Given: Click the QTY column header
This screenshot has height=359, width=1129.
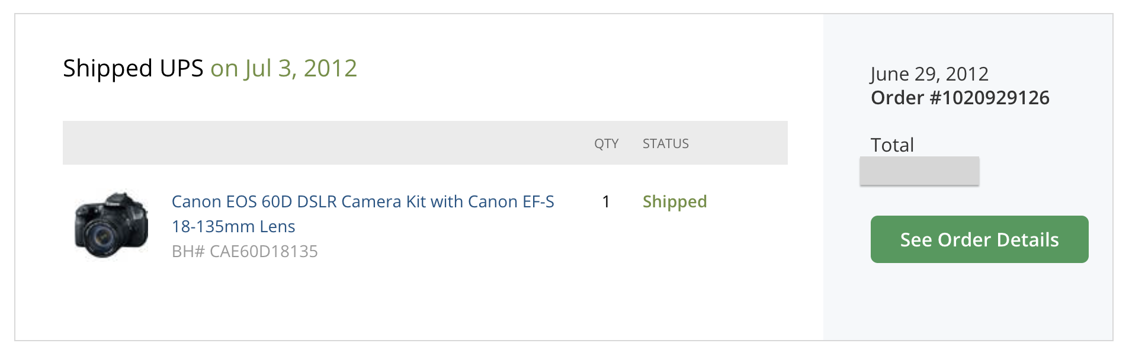Looking at the screenshot, I should pyautogui.click(x=606, y=144).
